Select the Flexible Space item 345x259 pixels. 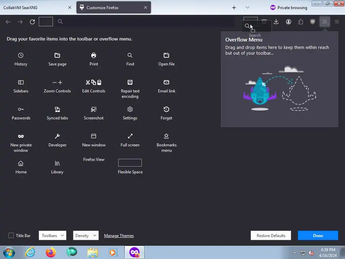(130, 167)
